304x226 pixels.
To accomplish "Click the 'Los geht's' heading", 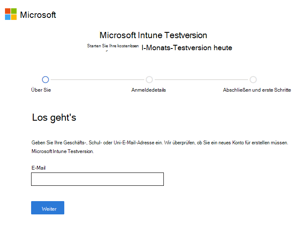I will (x=54, y=118).
